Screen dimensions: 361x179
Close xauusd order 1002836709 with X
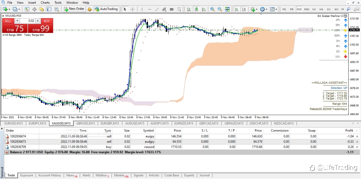click(x=357, y=147)
